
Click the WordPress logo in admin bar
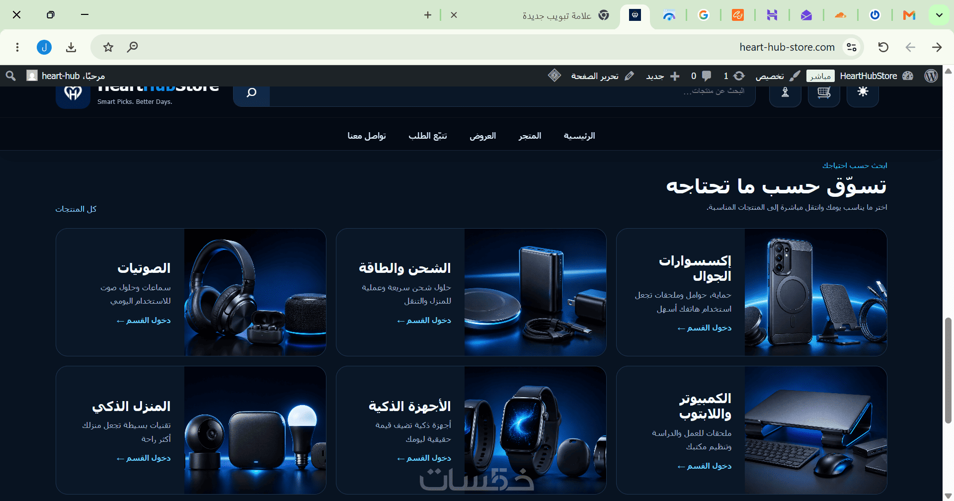(x=931, y=76)
